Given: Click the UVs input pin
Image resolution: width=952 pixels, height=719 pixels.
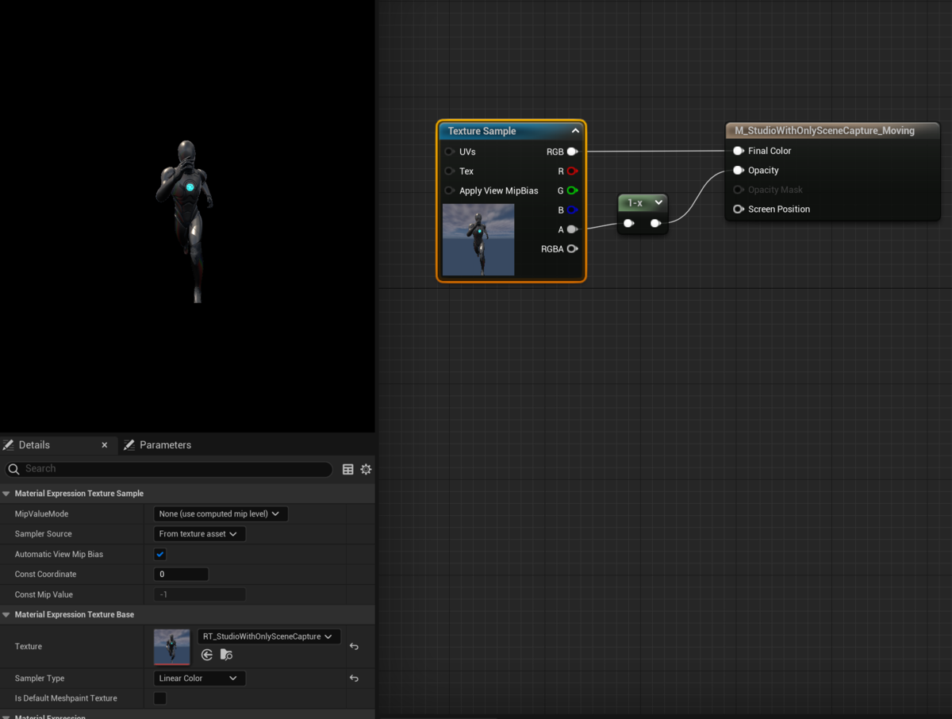Looking at the screenshot, I should [x=450, y=152].
